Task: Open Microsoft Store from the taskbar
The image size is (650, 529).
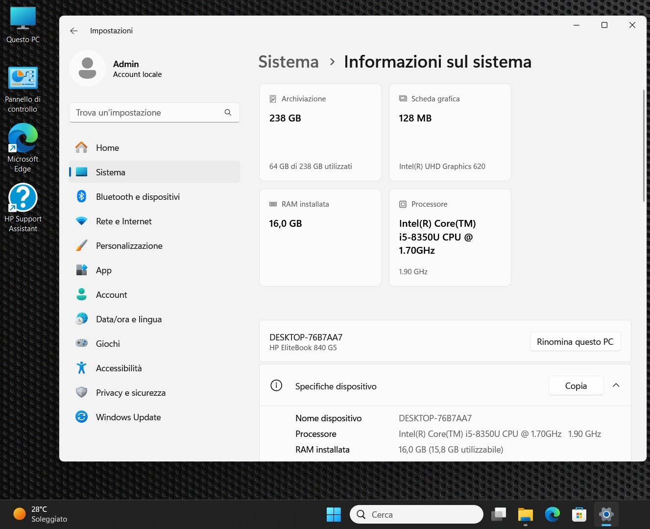Action: point(579,514)
